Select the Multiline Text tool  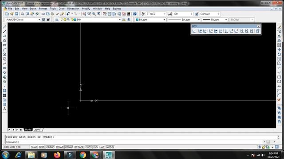(x=4, y=109)
